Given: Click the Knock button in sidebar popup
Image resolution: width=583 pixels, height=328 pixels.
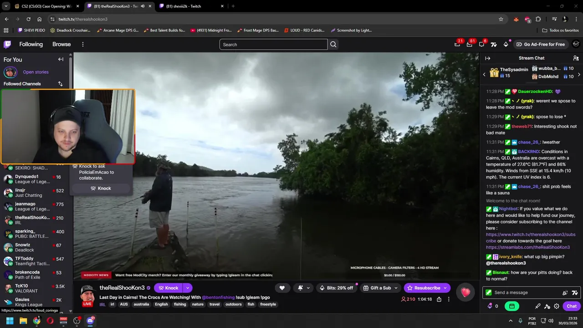Looking at the screenshot, I should tap(101, 188).
